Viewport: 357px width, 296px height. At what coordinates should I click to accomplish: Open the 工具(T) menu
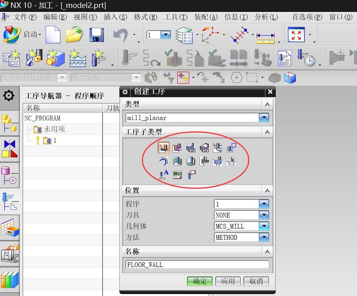point(175,17)
